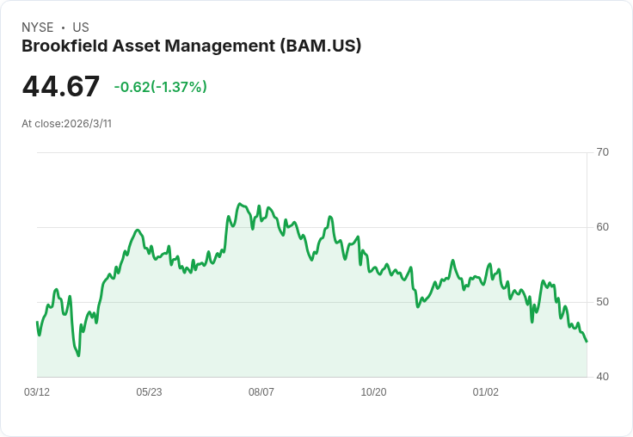Click the 08/07 date on x-axis
This screenshot has width=633, height=437.
coord(261,391)
